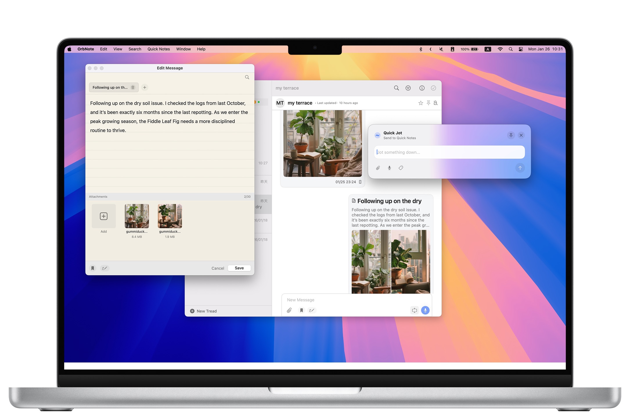
Task: Save the edited message
Action: tap(239, 268)
